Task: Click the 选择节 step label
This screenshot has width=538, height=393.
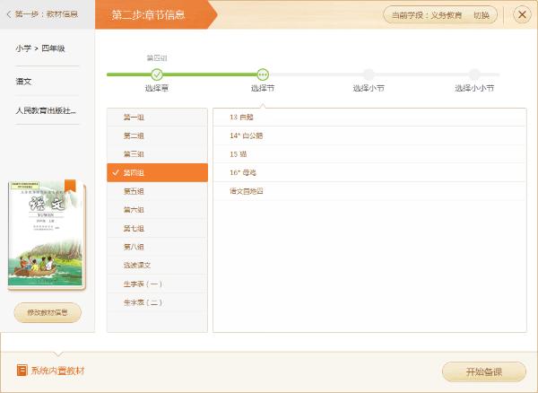Action: pos(263,88)
